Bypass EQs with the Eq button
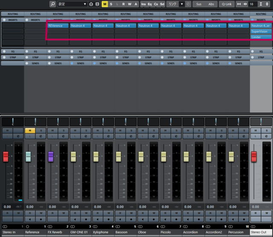 [150, 4]
